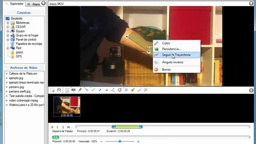Select the perspective grid tool
The width and height of the screenshot is (256, 144).
(x=126, y=90)
